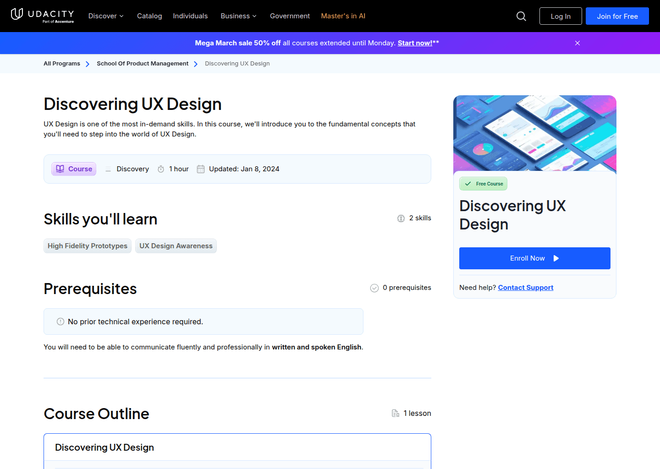
Task: Select the High Fidelity Prototypes skill tag
Action: click(87, 246)
